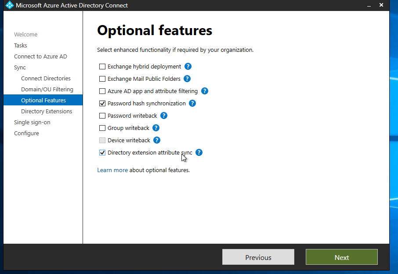Viewport: 398px width, 274px height.
Task: Open help for Password writeback
Action: coord(164,115)
